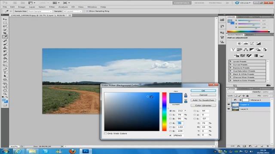Expand Hue/Saturation Presets
Screen dimensions: 275x154
231,71
